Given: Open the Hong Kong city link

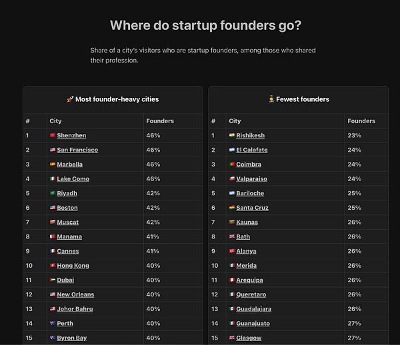Looking at the screenshot, I should tap(73, 266).
